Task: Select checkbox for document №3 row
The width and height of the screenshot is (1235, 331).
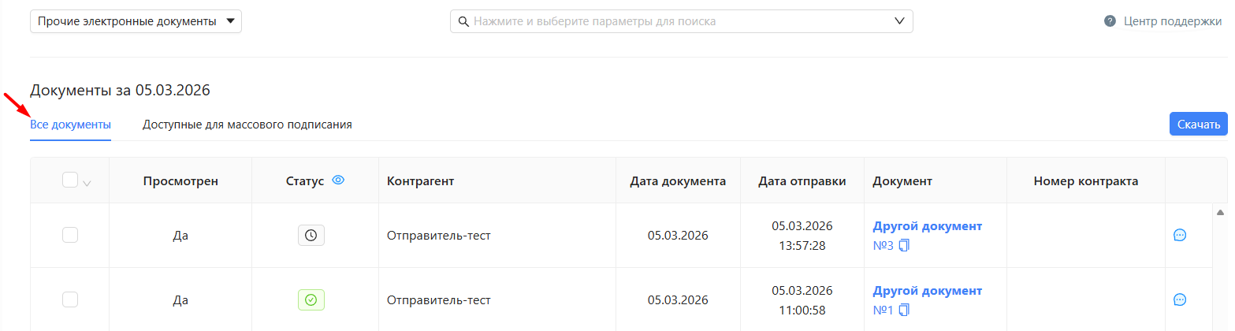Action: (x=69, y=235)
